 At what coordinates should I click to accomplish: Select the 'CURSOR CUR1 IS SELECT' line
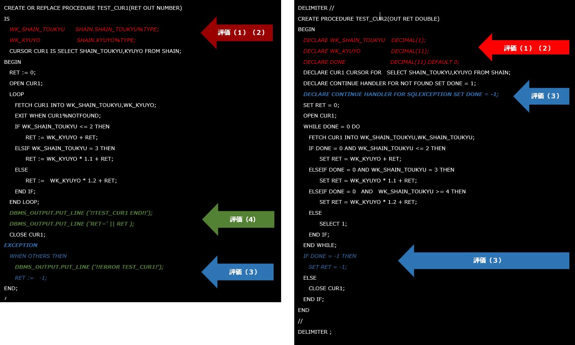pos(95,51)
